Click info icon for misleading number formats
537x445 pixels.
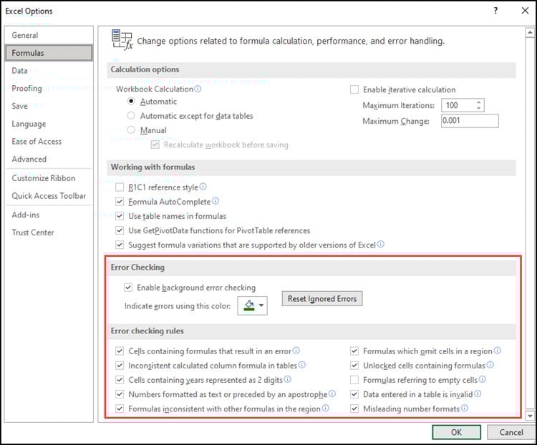pos(465,408)
